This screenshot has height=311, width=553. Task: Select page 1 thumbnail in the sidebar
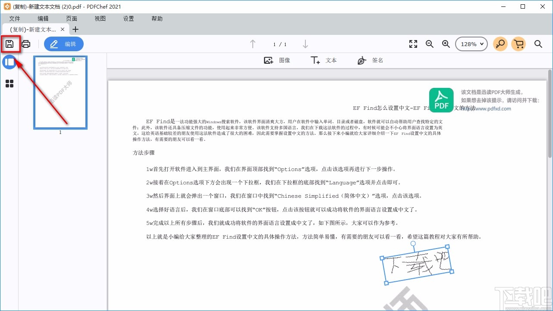[60, 92]
